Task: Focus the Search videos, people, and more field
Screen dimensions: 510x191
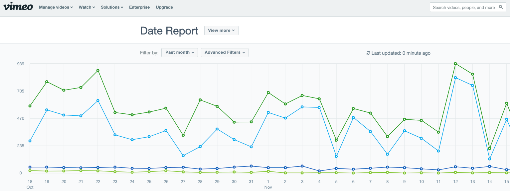Action: click(468, 7)
